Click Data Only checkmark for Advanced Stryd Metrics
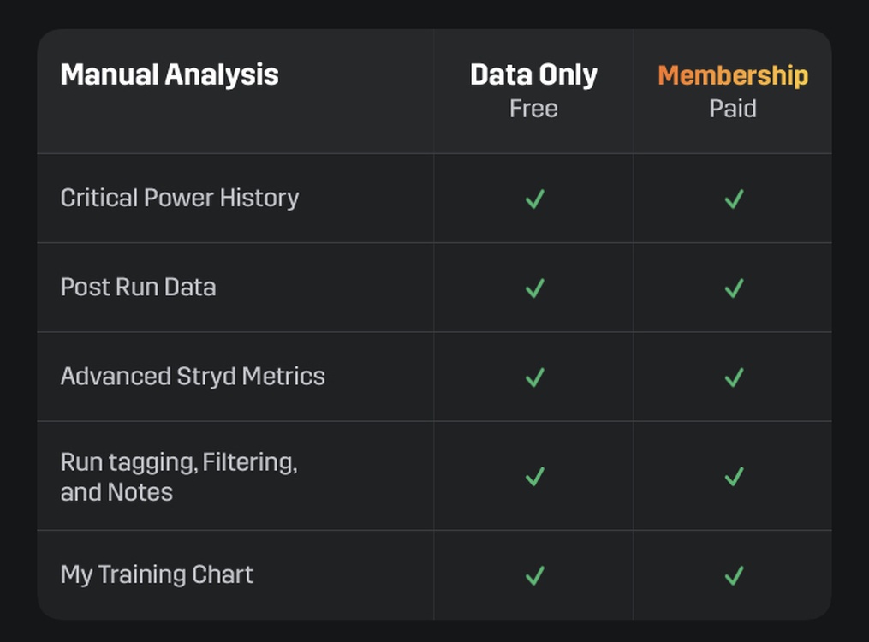Screen dimensions: 869x642 click(x=535, y=377)
